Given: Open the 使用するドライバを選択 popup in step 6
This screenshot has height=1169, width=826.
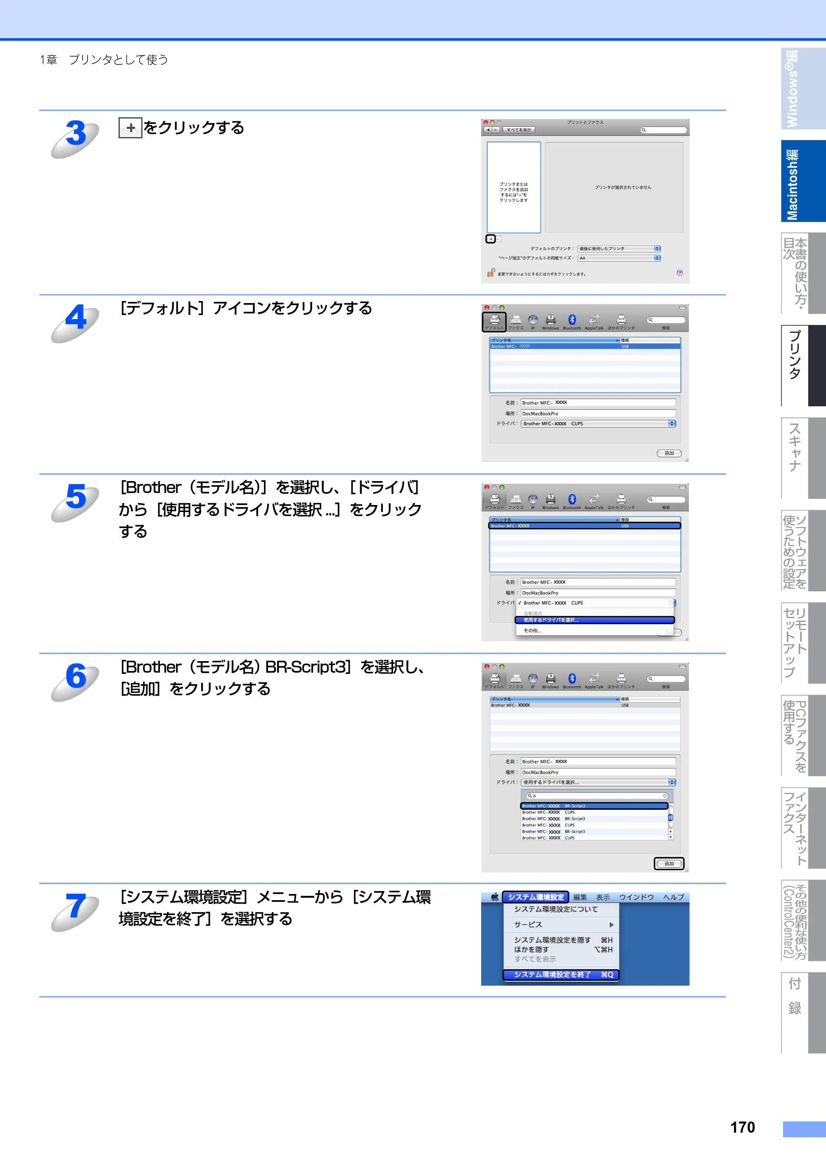Looking at the screenshot, I should coord(598,782).
